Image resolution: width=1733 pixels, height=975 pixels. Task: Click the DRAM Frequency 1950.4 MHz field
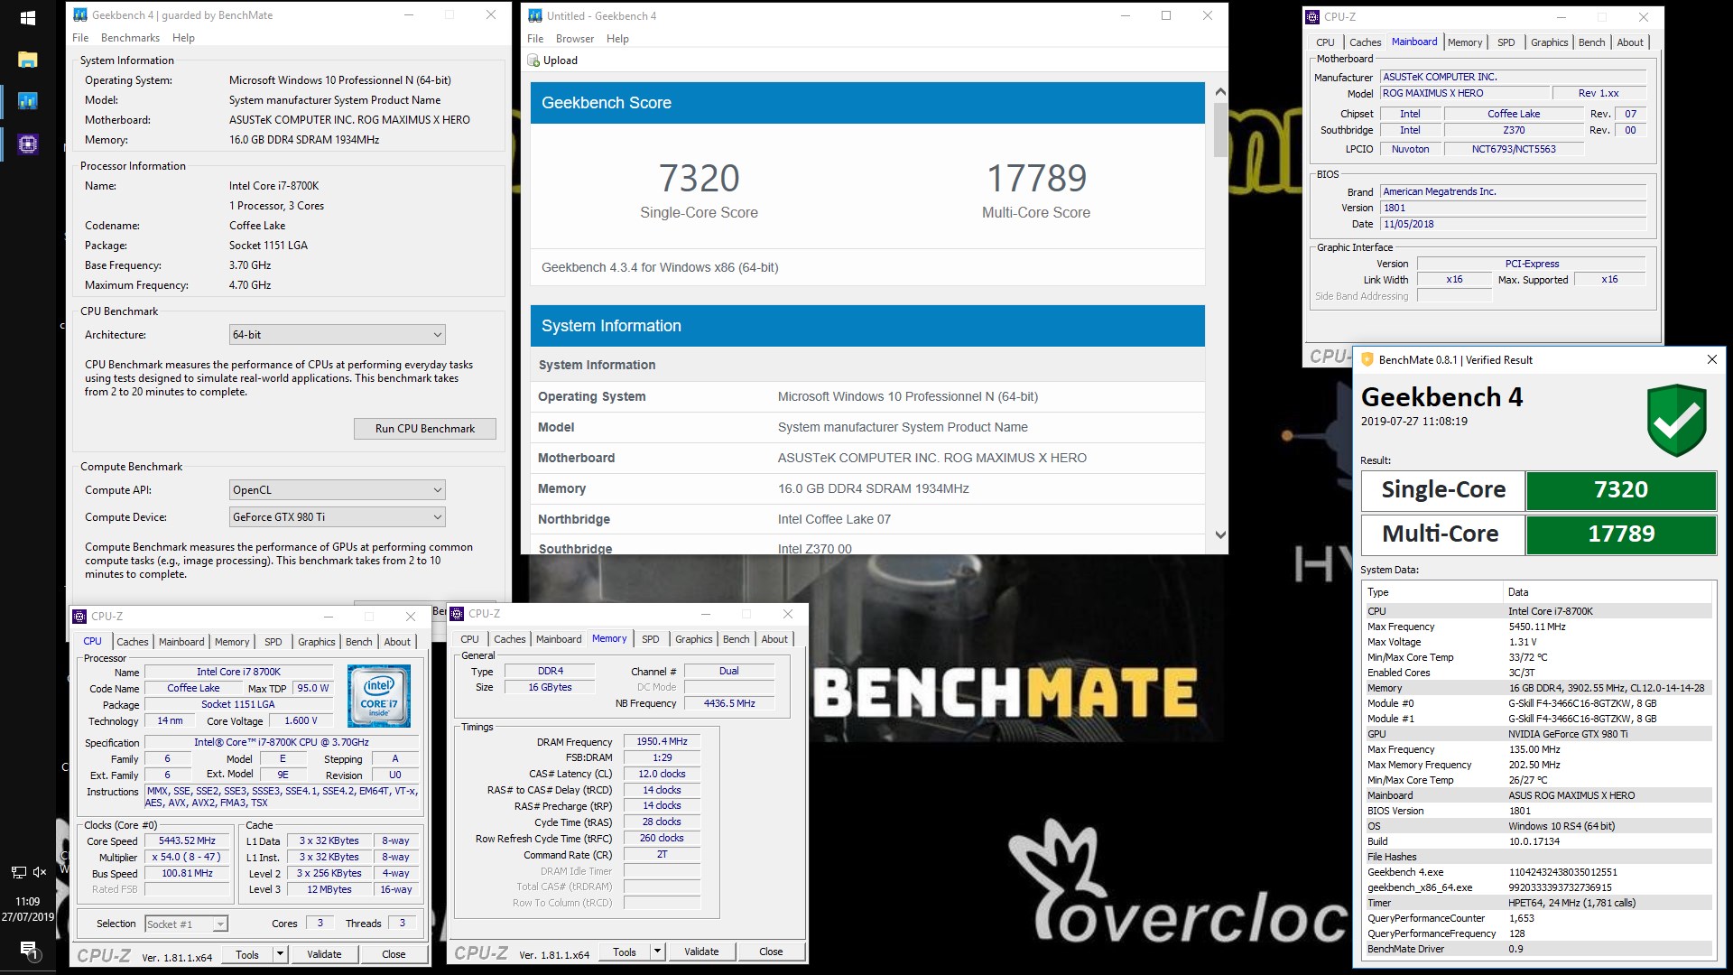tap(662, 741)
